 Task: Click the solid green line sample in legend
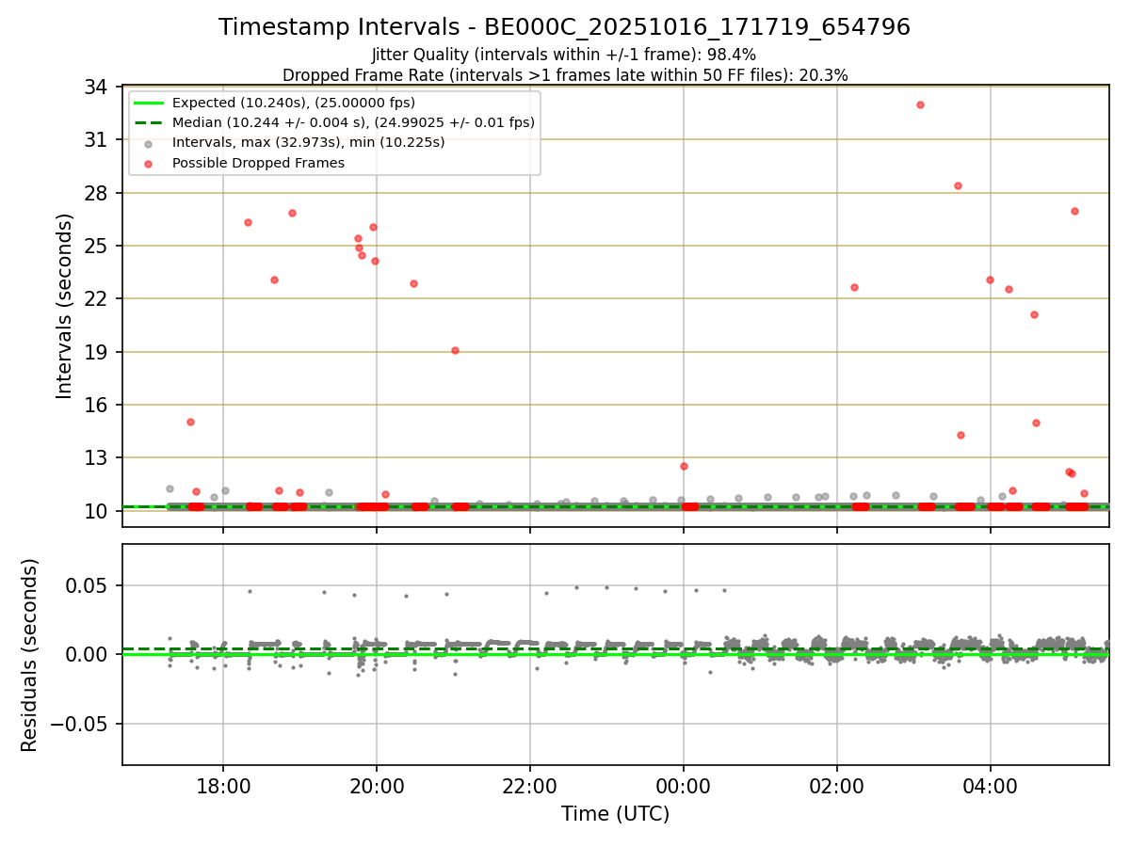point(149,103)
